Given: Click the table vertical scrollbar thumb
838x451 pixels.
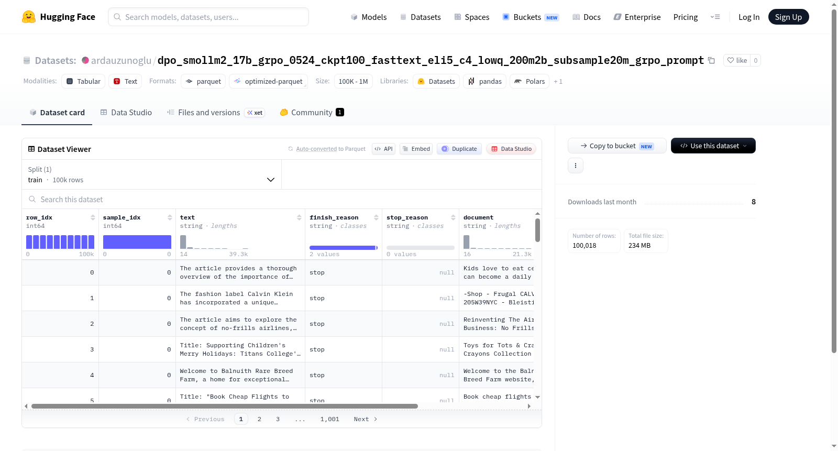Looking at the screenshot, I should 537,230.
